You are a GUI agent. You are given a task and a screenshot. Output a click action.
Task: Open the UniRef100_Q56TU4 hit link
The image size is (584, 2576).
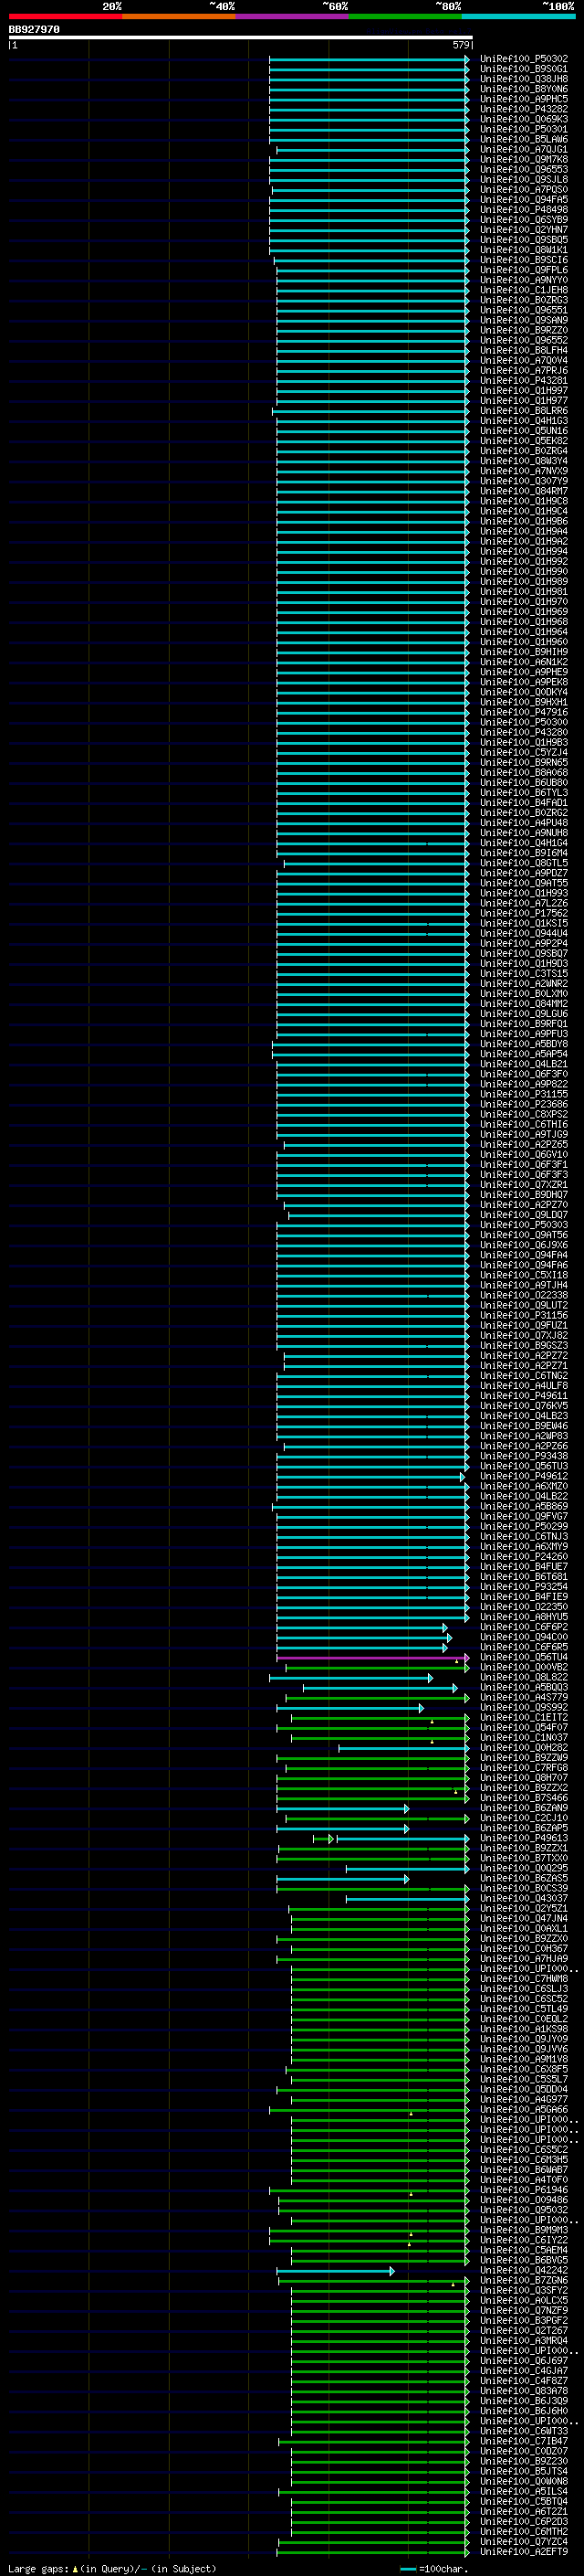pyautogui.click(x=524, y=1657)
